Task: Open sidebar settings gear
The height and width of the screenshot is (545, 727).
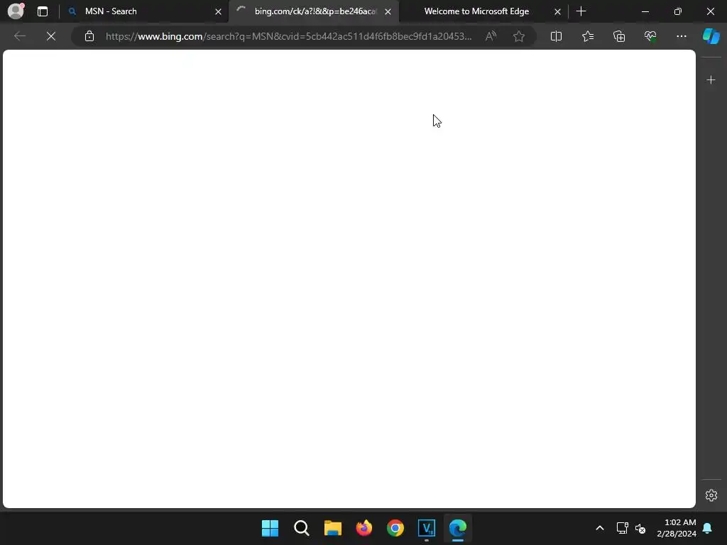Action: (711, 495)
